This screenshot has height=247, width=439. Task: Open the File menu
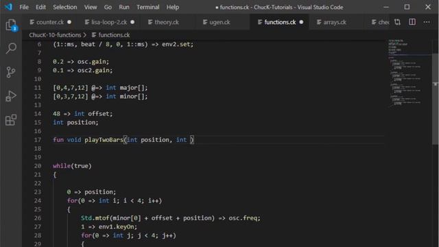click(24, 7)
